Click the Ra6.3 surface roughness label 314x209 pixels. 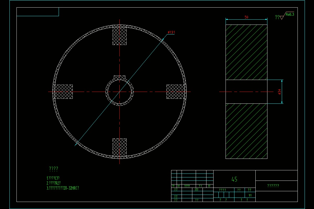click(x=290, y=15)
